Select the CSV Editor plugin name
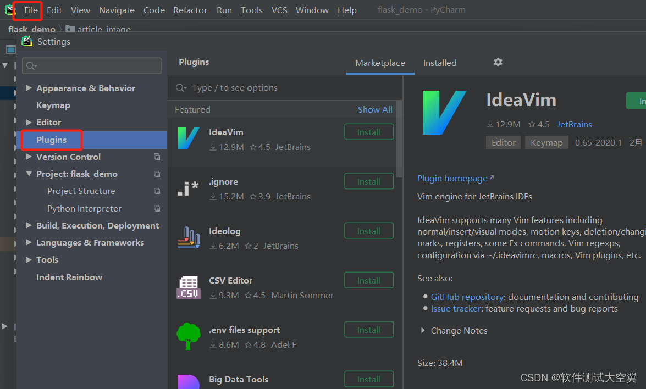The height and width of the screenshot is (389, 646). click(x=230, y=280)
